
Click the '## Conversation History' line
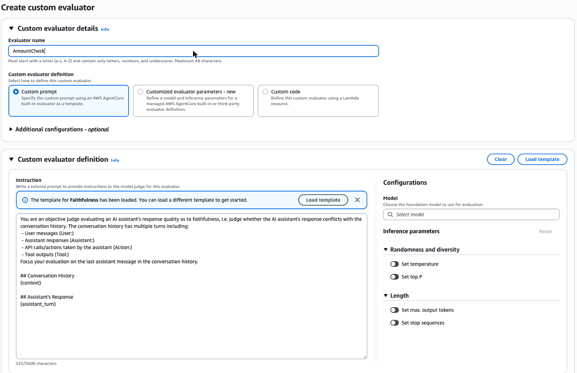[48, 276]
